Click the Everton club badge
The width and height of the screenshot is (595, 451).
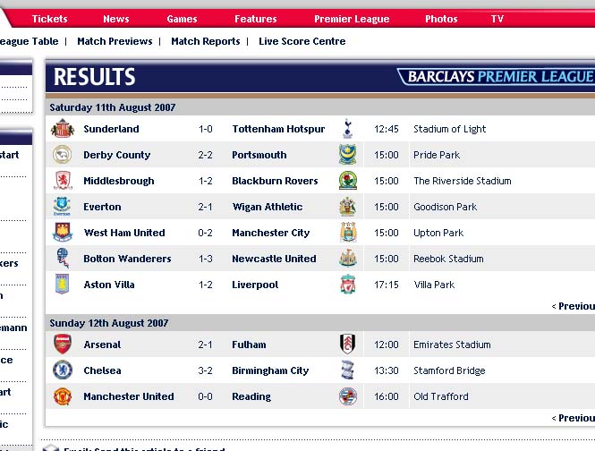pos(62,207)
